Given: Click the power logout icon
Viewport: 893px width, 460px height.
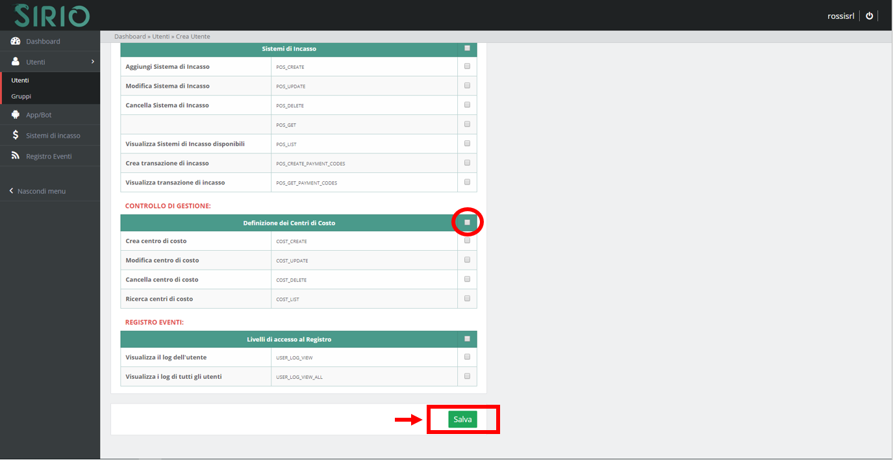Looking at the screenshot, I should 870,16.
